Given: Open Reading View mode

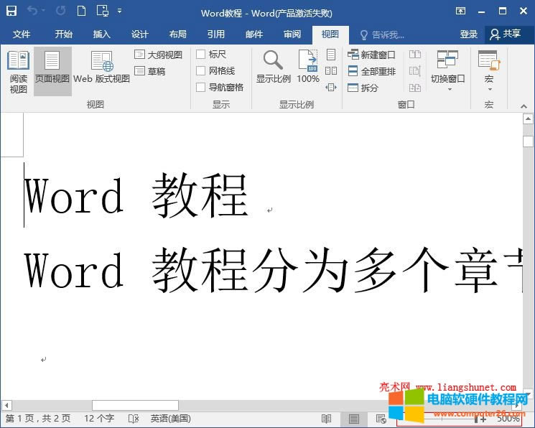Looking at the screenshot, I should (18, 72).
